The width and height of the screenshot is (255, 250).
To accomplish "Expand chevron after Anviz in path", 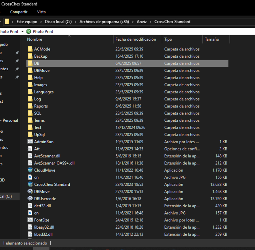I will [x=151, y=22].
